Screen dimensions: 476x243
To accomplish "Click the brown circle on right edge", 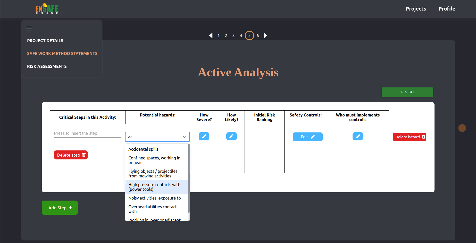I will (462, 128).
